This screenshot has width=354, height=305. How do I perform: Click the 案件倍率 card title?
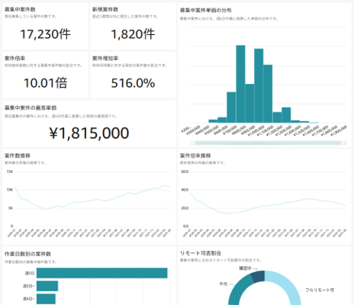point(14,59)
